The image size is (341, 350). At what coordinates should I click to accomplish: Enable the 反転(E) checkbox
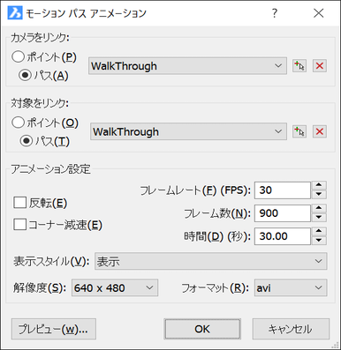coord(20,203)
